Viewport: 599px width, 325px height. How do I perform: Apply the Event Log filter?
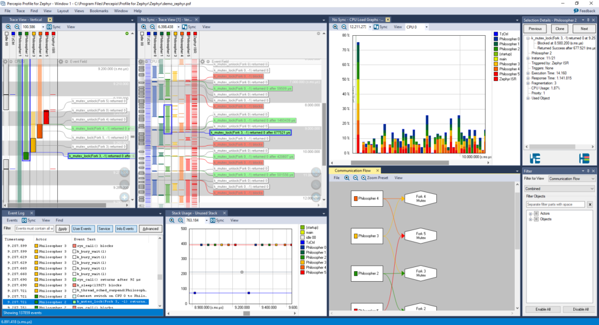coord(62,228)
